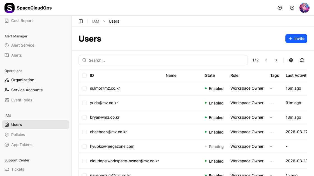Open Policies in the IAM section

pos(18,135)
